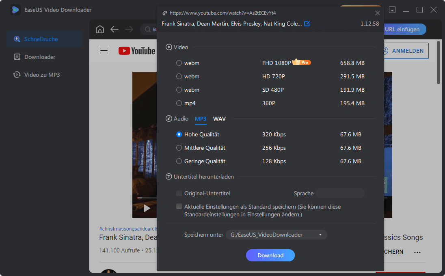Open the YouTube hamburger menu
This screenshot has height=276, width=445.
104,51
